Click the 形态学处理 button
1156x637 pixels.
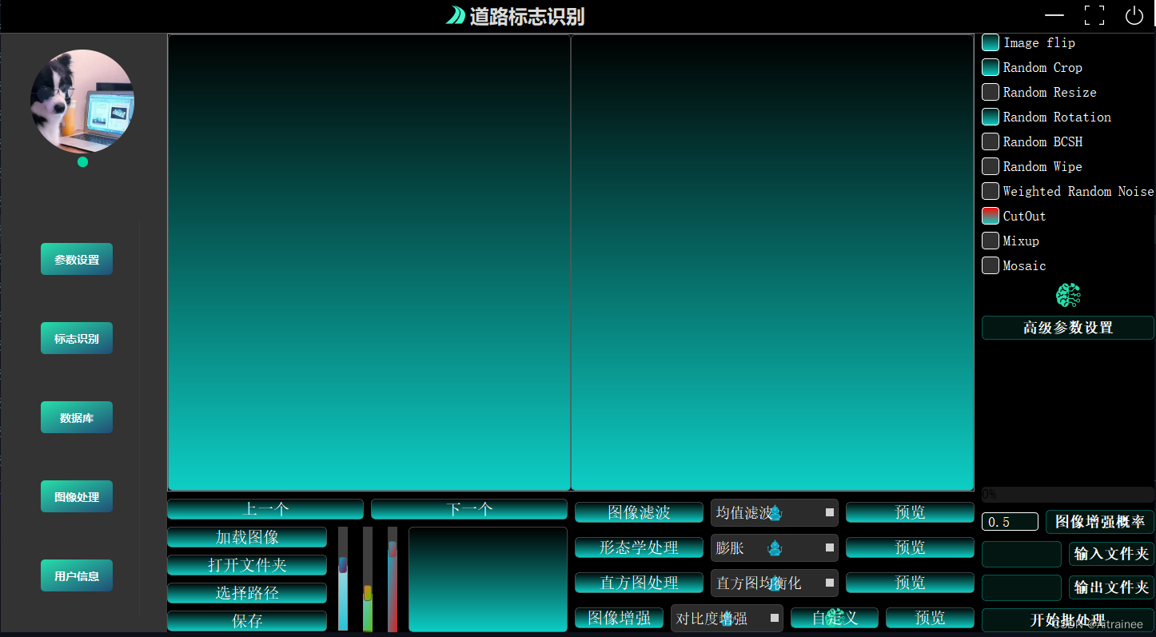tap(639, 547)
